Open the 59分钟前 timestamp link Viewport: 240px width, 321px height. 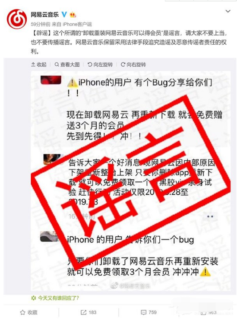pos(41,24)
